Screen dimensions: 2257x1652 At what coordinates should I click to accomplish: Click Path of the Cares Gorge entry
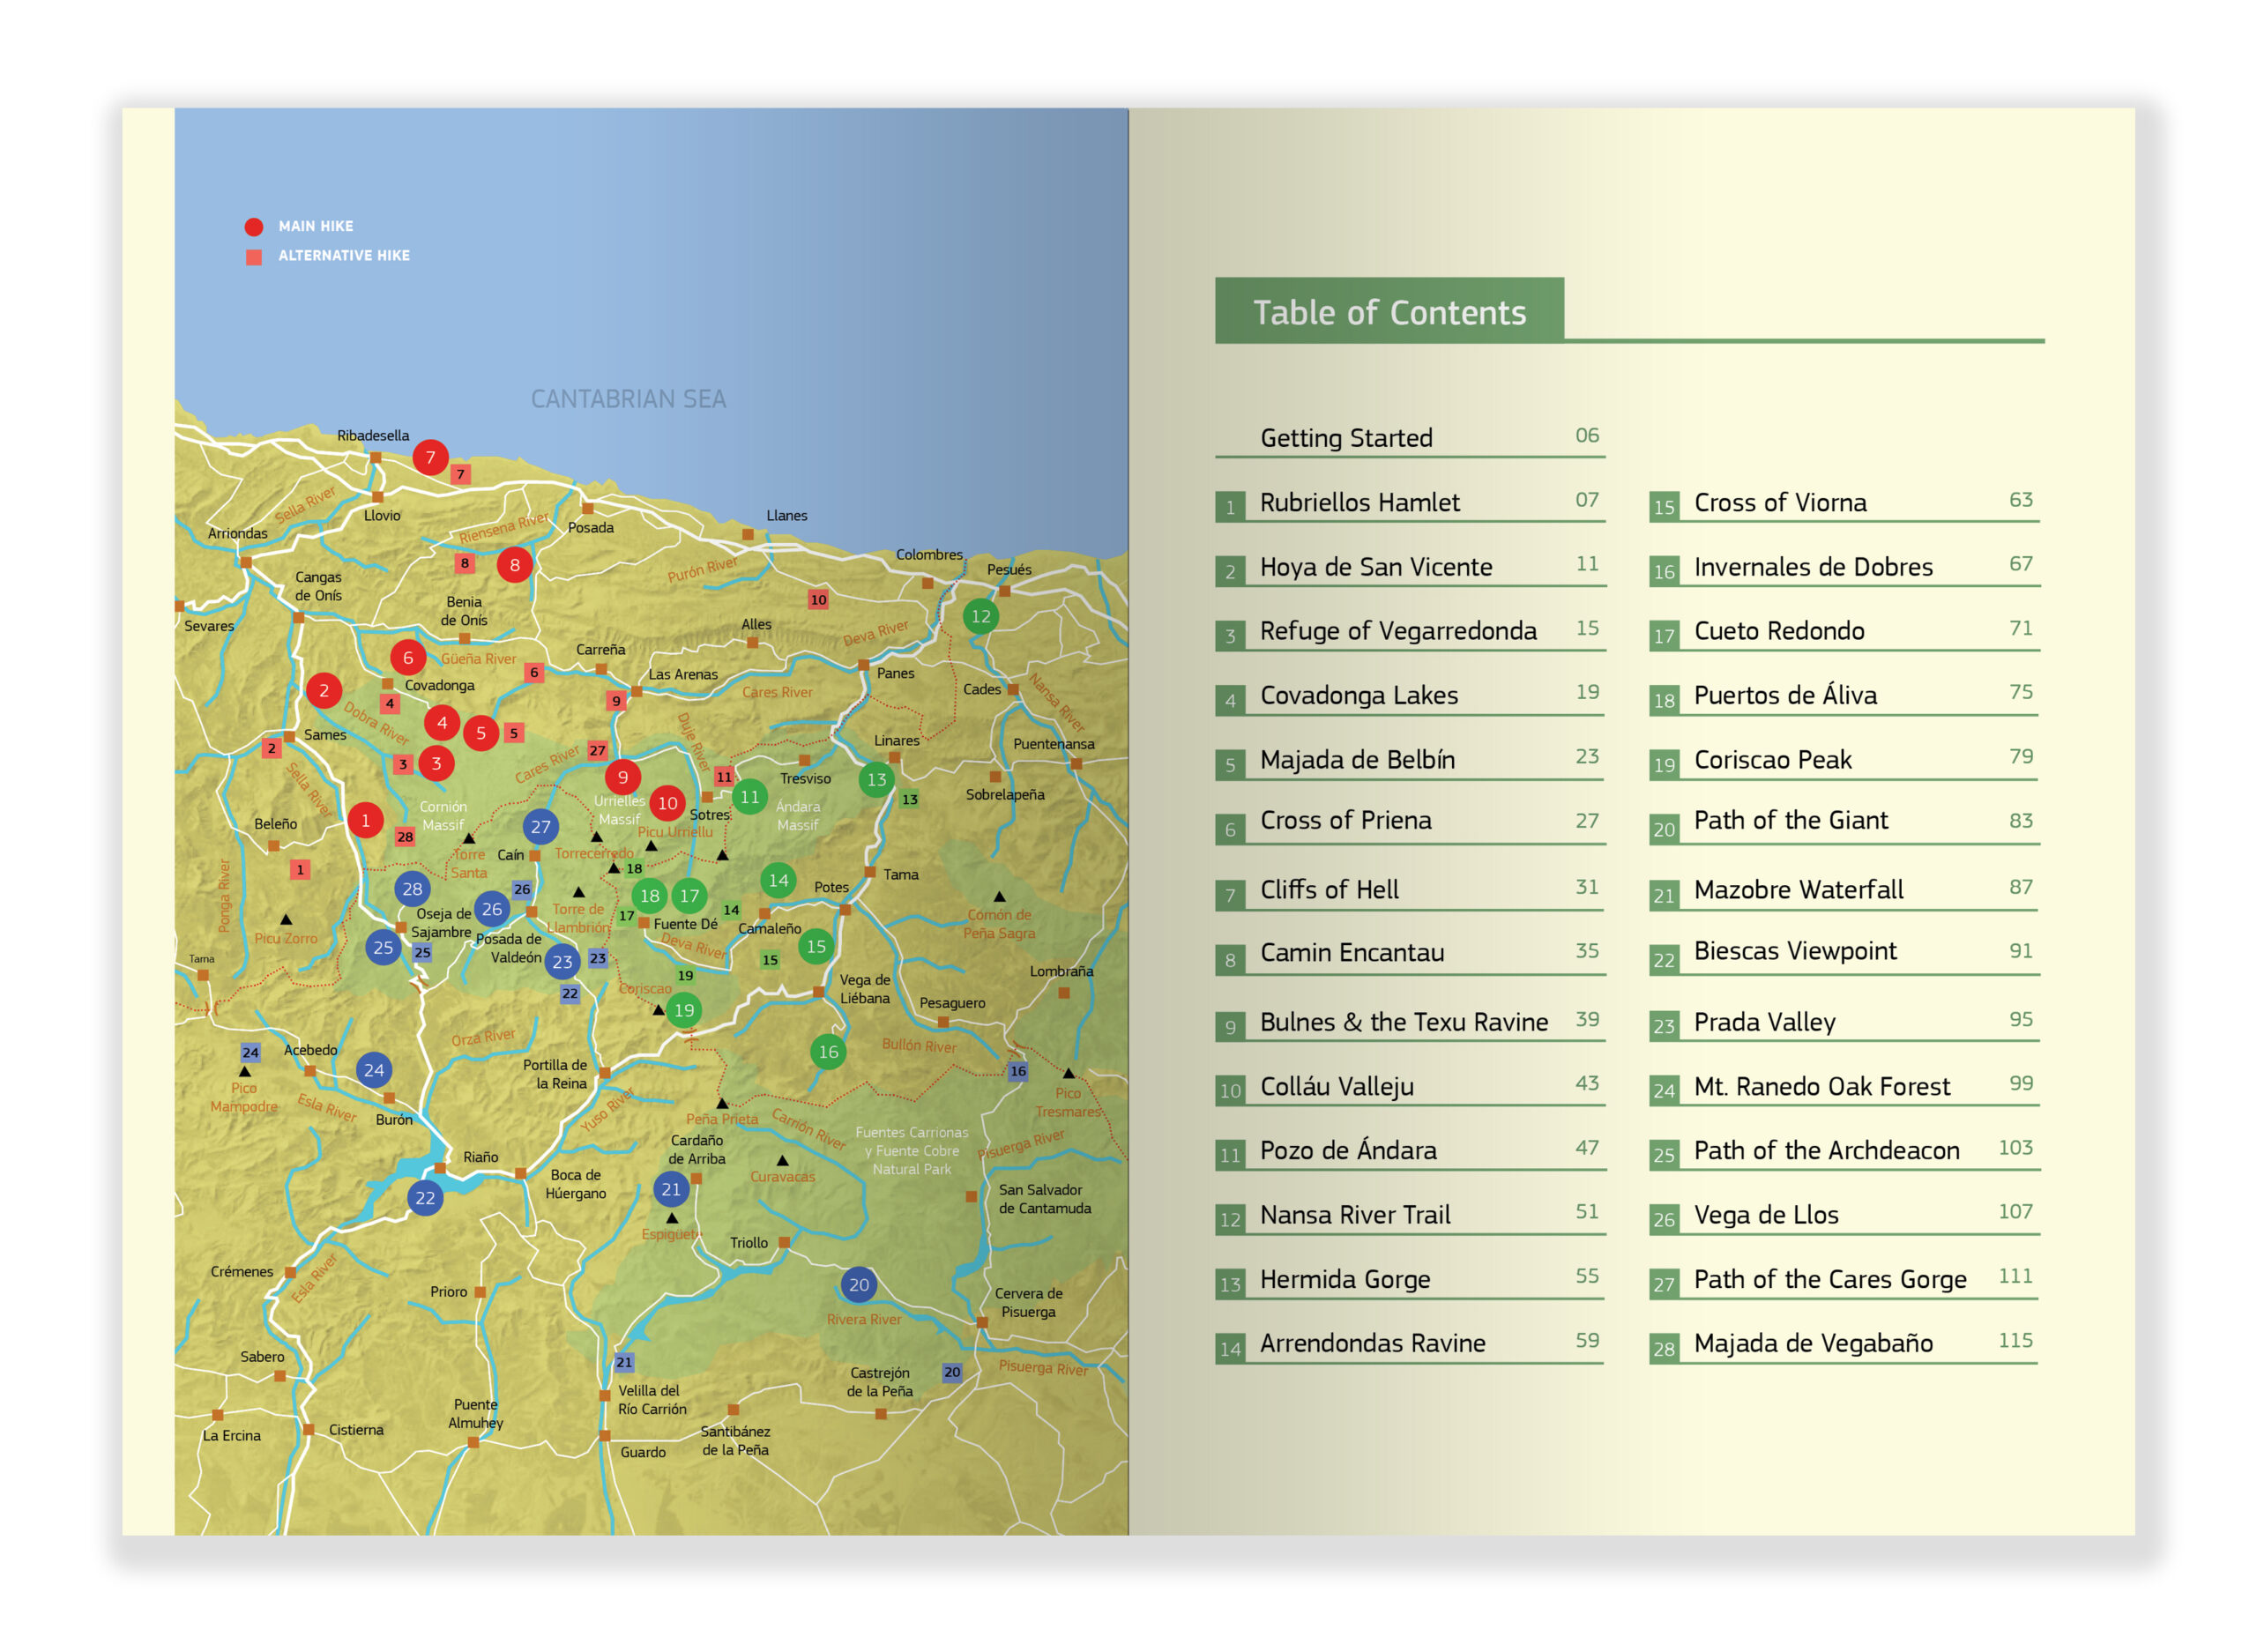coord(1845,1280)
